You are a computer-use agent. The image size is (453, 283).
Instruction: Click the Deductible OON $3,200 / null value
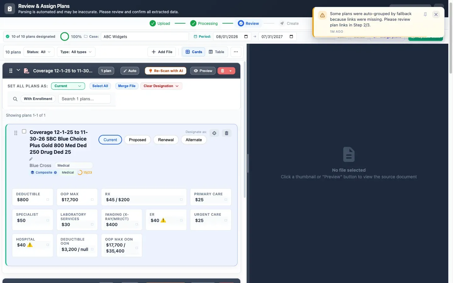pos(75,249)
